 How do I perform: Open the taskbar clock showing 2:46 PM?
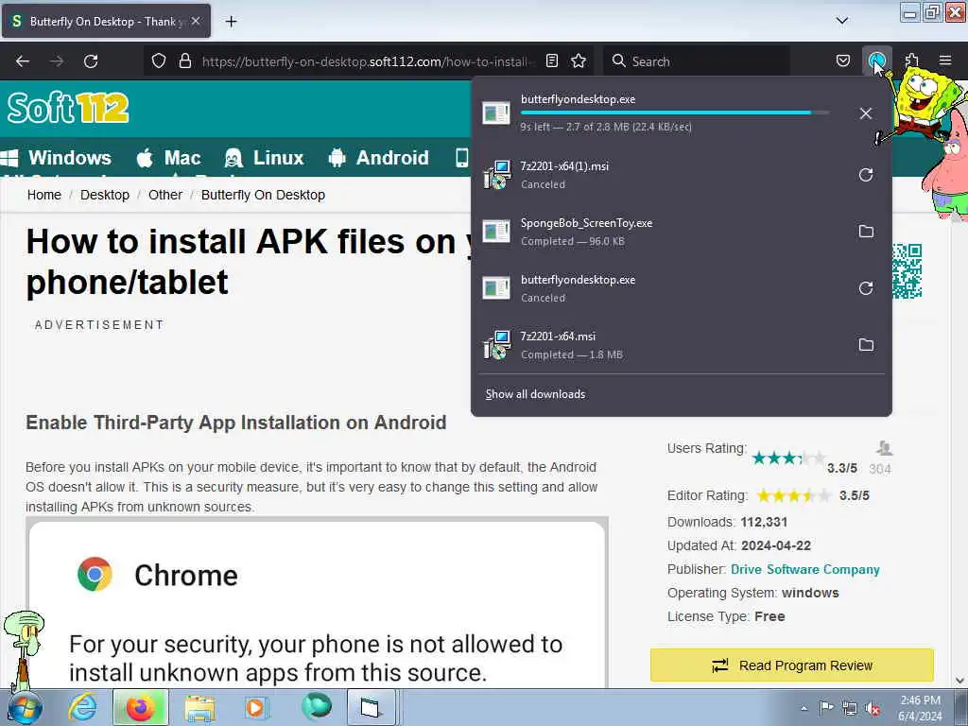[920, 708]
